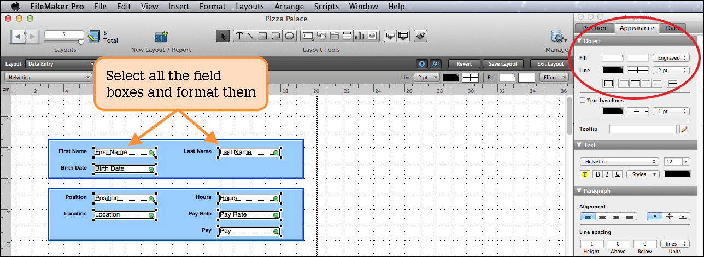Select the Rounded Rectangle tool
This screenshot has width=704, height=257.
(275, 36)
